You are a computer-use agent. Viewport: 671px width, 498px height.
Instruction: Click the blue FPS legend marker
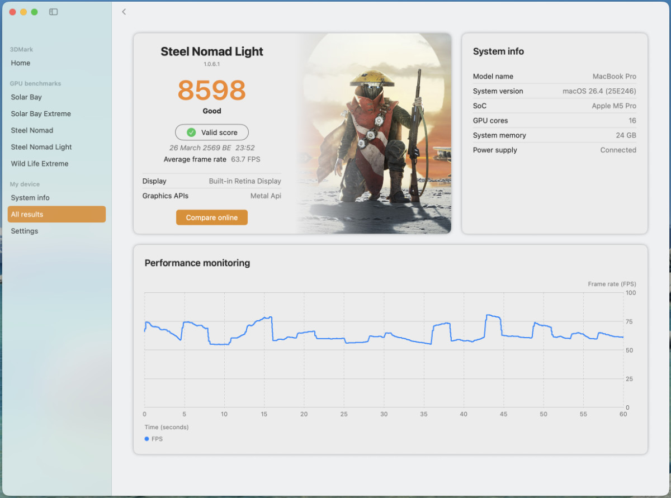pyautogui.click(x=147, y=439)
